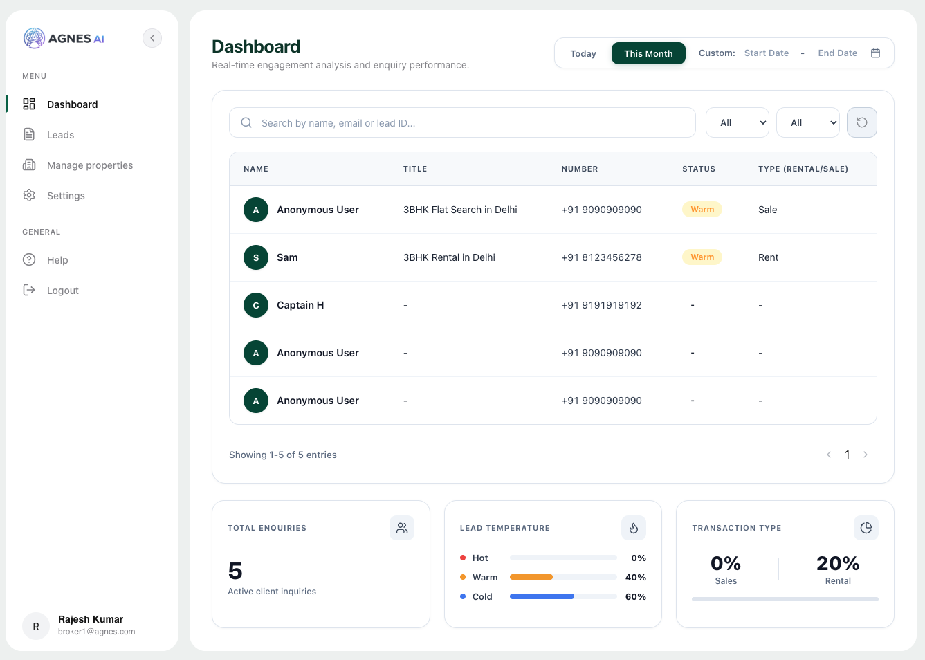Click the search by name input field

[x=462, y=122]
